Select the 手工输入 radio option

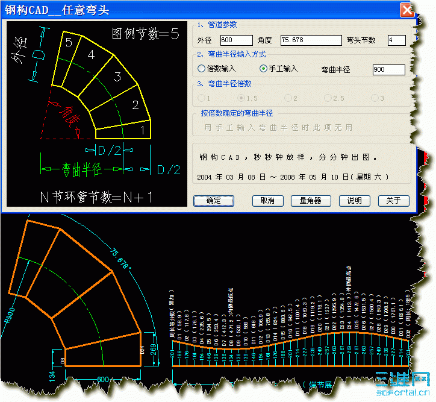tap(279, 69)
